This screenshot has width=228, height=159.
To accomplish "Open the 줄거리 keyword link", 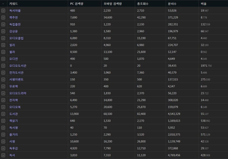I will click(x=14, y=134).
